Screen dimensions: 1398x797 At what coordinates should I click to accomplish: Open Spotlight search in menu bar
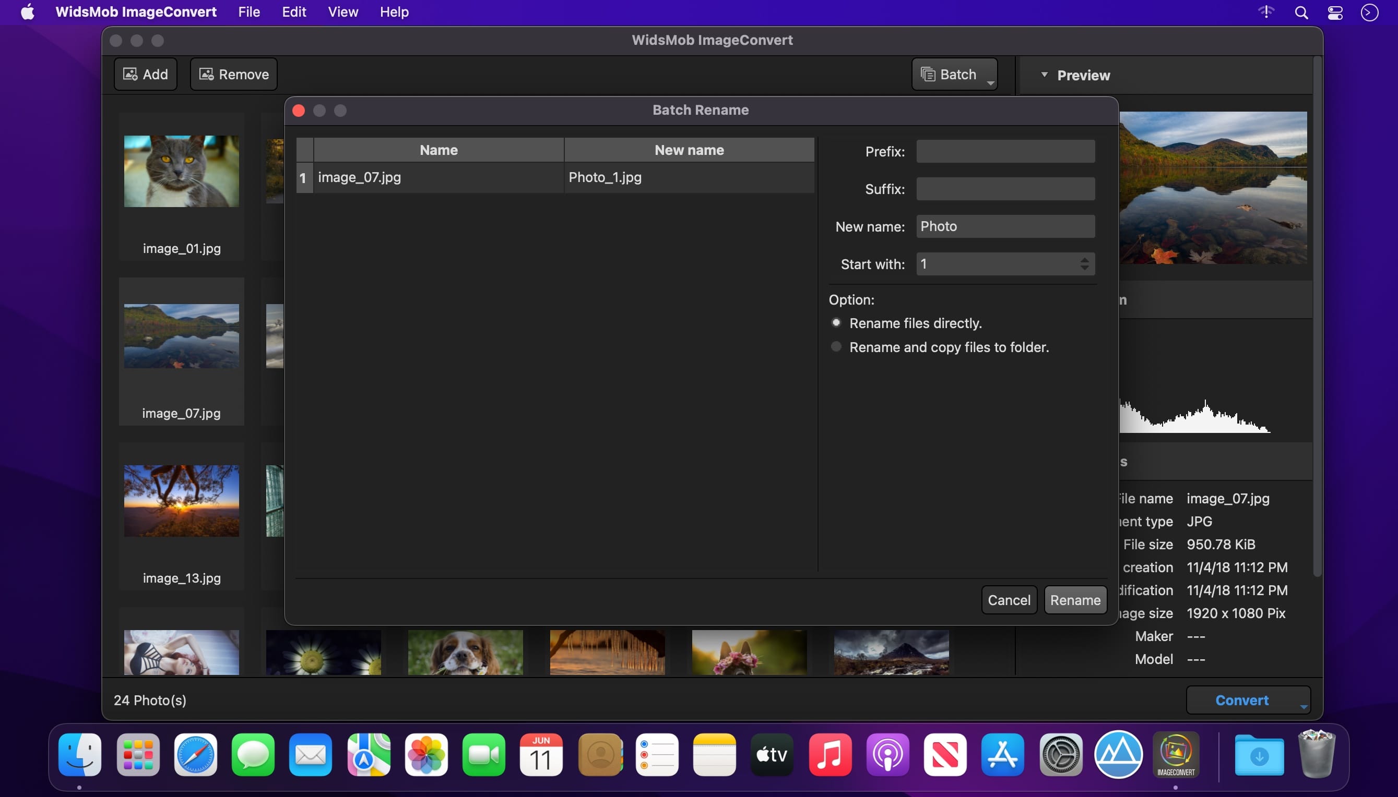point(1301,12)
